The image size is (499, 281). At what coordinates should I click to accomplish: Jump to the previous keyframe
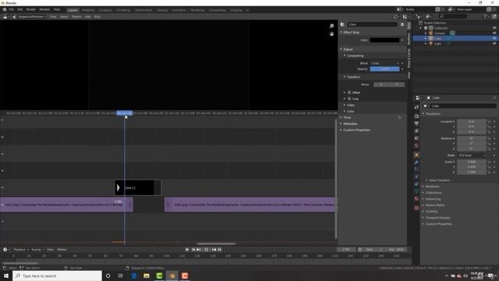(199, 250)
